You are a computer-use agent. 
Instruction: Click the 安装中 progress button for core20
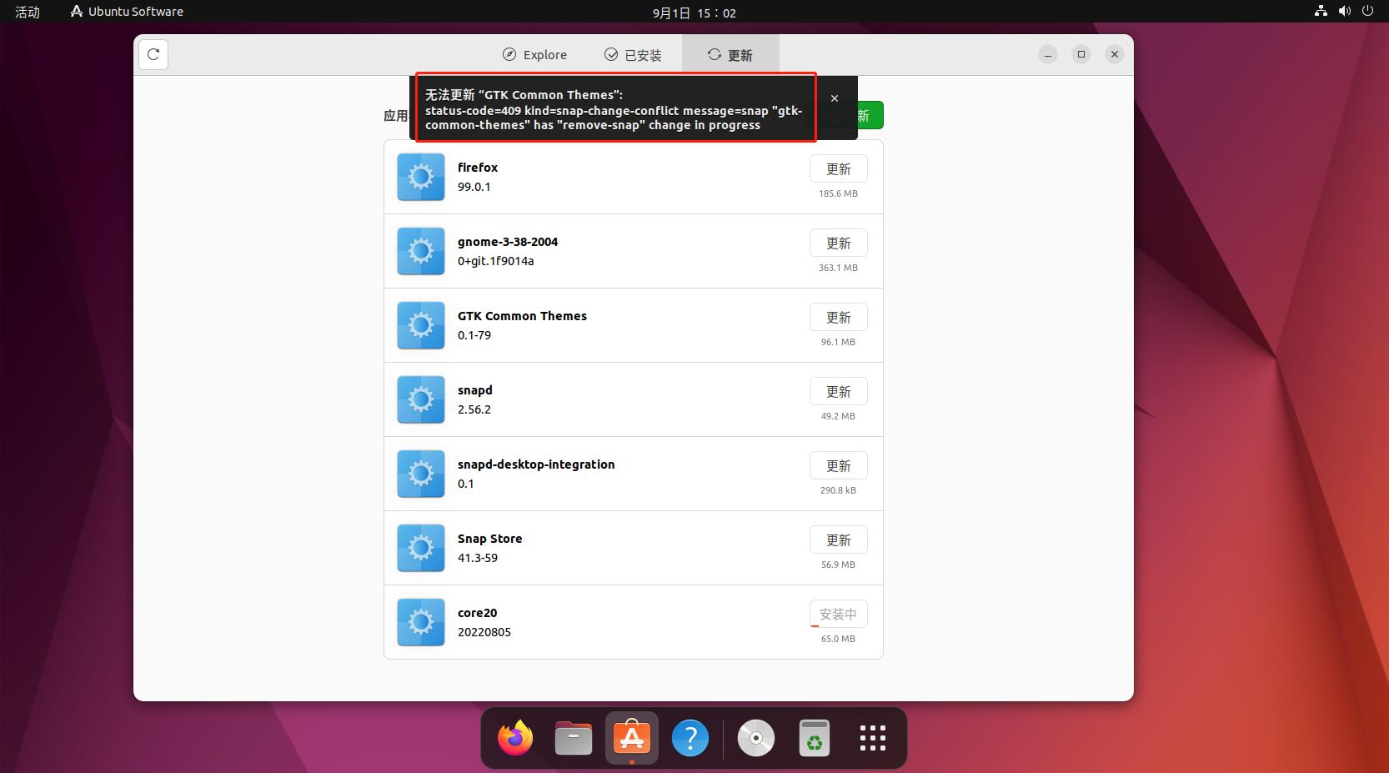(838, 615)
